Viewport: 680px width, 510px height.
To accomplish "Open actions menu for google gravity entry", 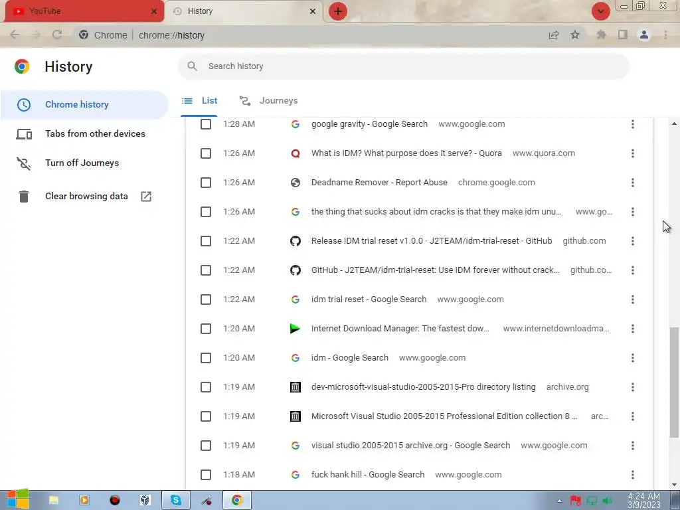I will pos(633,124).
